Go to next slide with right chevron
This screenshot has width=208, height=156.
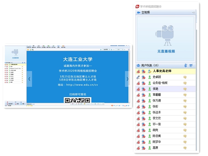(127, 79)
